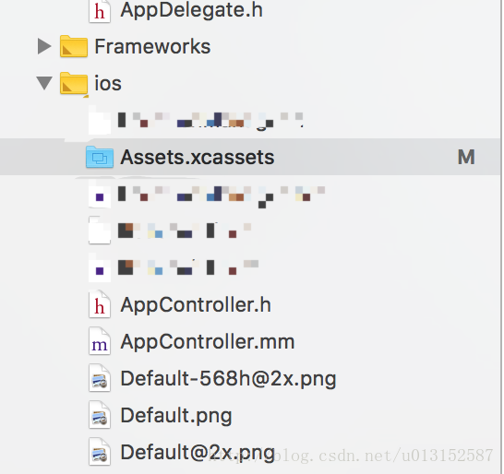The image size is (504, 474).
Task: Collapse the ios group disclosure triangle
Action: pos(44,83)
